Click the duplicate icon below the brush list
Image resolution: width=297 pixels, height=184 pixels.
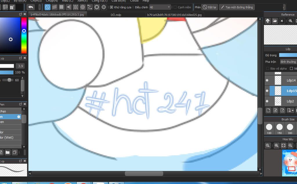(15, 152)
